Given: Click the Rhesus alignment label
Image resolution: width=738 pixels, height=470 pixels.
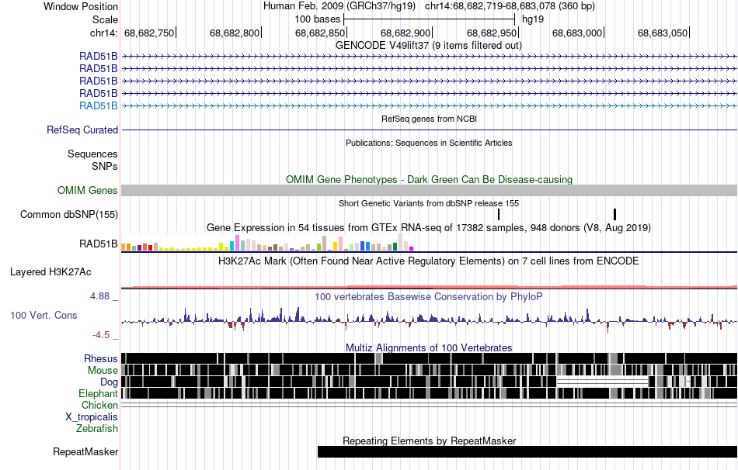Looking at the screenshot, I should click(101, 358).
